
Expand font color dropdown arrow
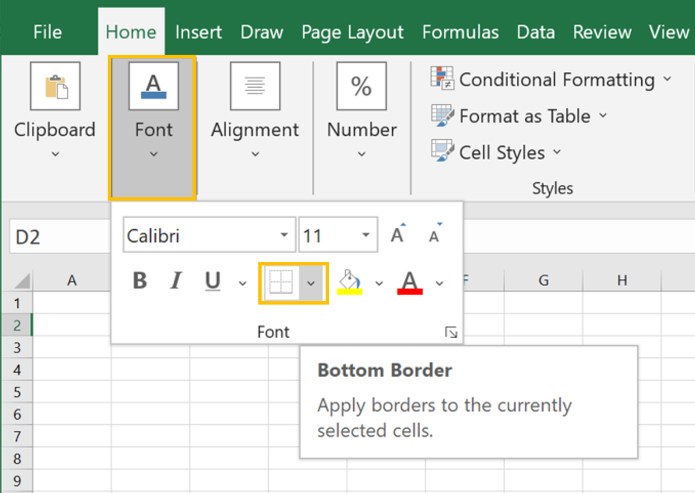point(439,283)
